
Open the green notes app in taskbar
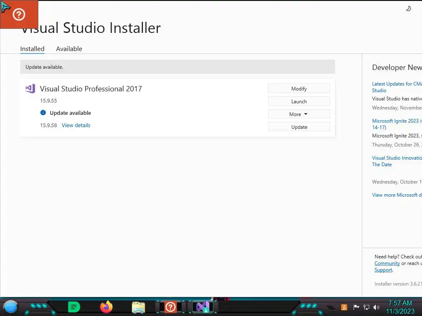[x=74, y=307]
